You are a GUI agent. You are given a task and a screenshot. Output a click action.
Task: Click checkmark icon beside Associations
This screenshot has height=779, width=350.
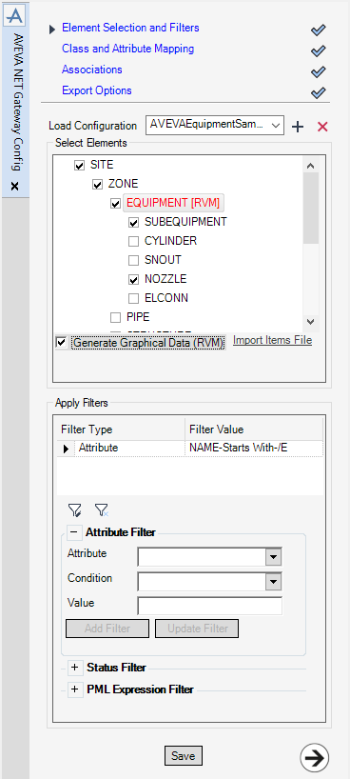coord(319,72)
